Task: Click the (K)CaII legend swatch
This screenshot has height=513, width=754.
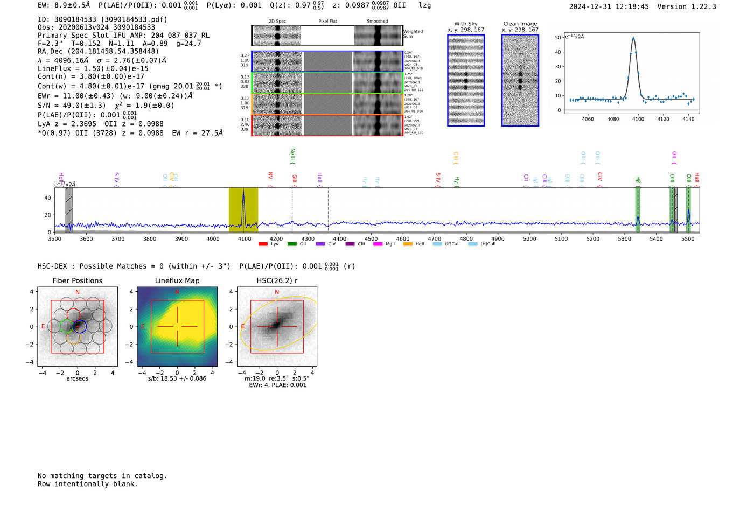Action: click(x=437, y=244)
